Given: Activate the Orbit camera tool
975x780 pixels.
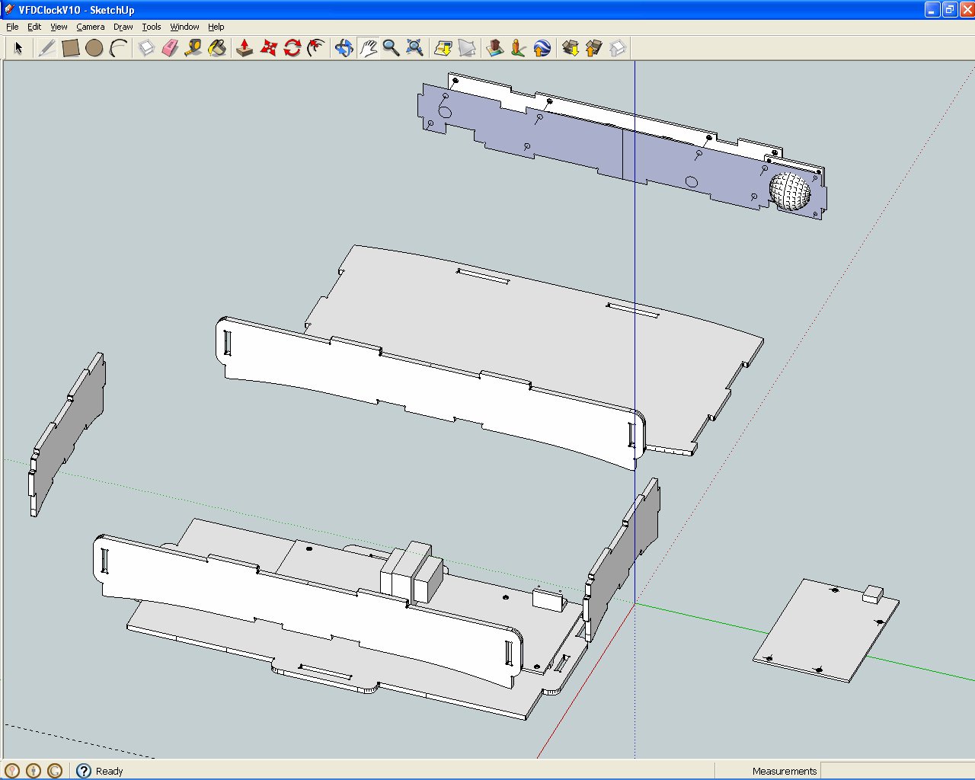Looking at the screenshot, I should (x=344, y=48).
